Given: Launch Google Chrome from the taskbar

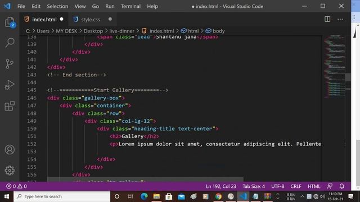Looking at the screenshot, I should [218, 196].
